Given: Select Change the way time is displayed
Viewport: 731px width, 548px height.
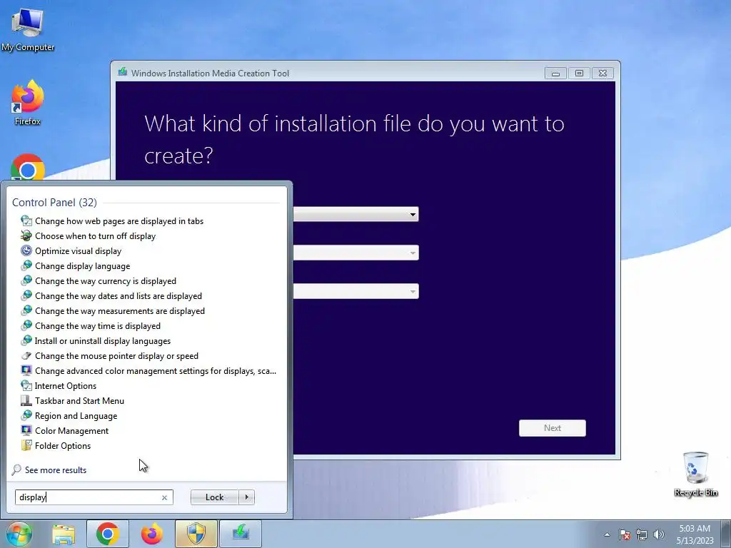Looking at the screenshot, I should coord(97,325).
